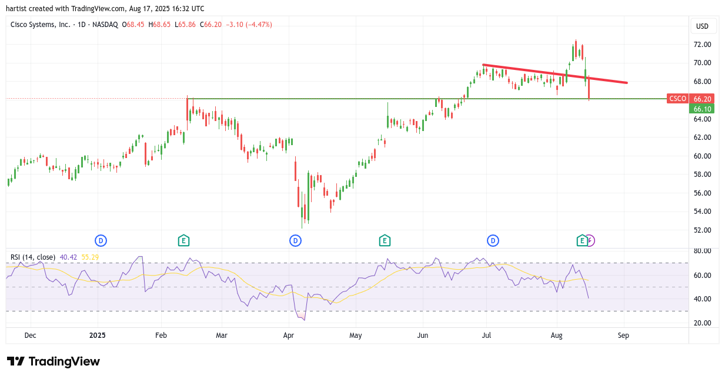Open the dividend D marker near July

point(493,240)
